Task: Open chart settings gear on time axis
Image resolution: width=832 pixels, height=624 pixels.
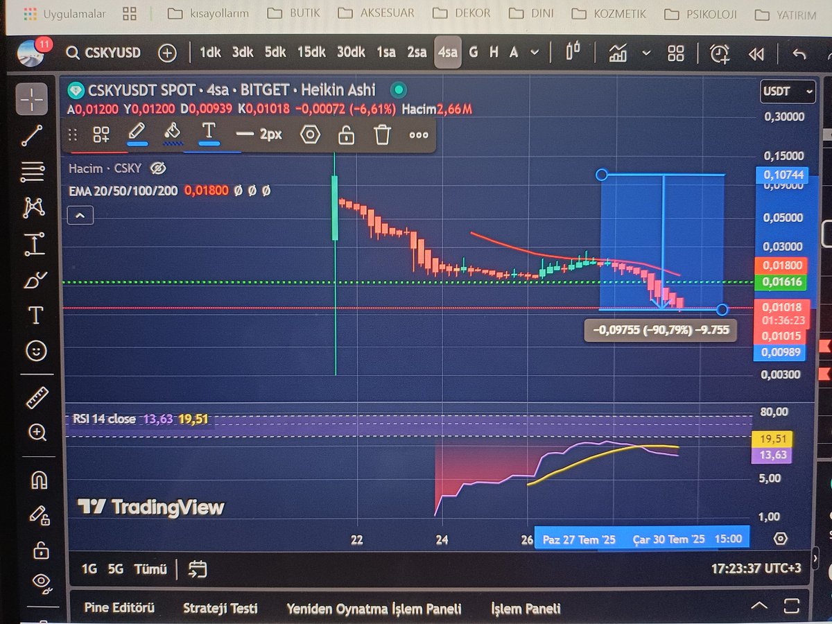Action: point(781,539)
